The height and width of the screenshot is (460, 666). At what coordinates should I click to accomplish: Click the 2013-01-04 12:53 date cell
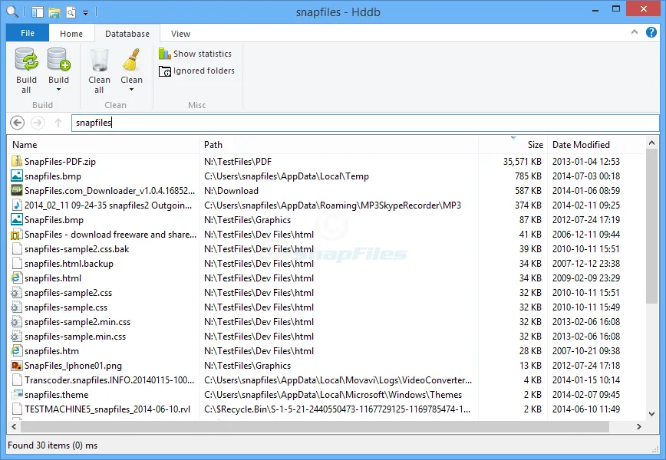pos(585,162)
